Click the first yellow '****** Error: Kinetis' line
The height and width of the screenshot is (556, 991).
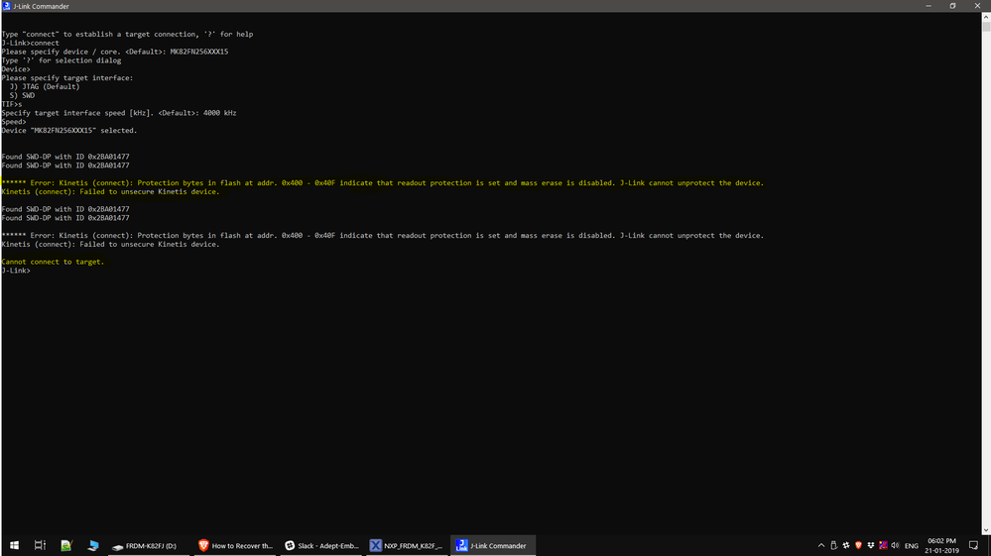382,183
